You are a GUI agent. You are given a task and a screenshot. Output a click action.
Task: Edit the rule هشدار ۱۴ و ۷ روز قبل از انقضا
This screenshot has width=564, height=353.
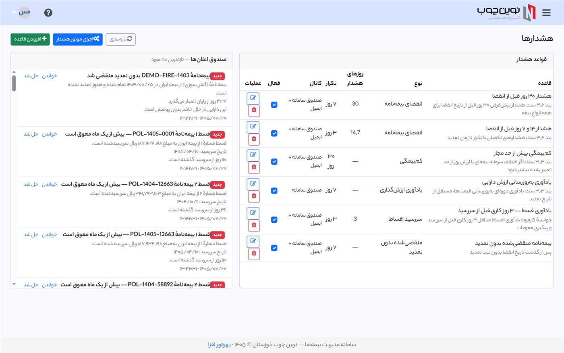click(253, 127)
